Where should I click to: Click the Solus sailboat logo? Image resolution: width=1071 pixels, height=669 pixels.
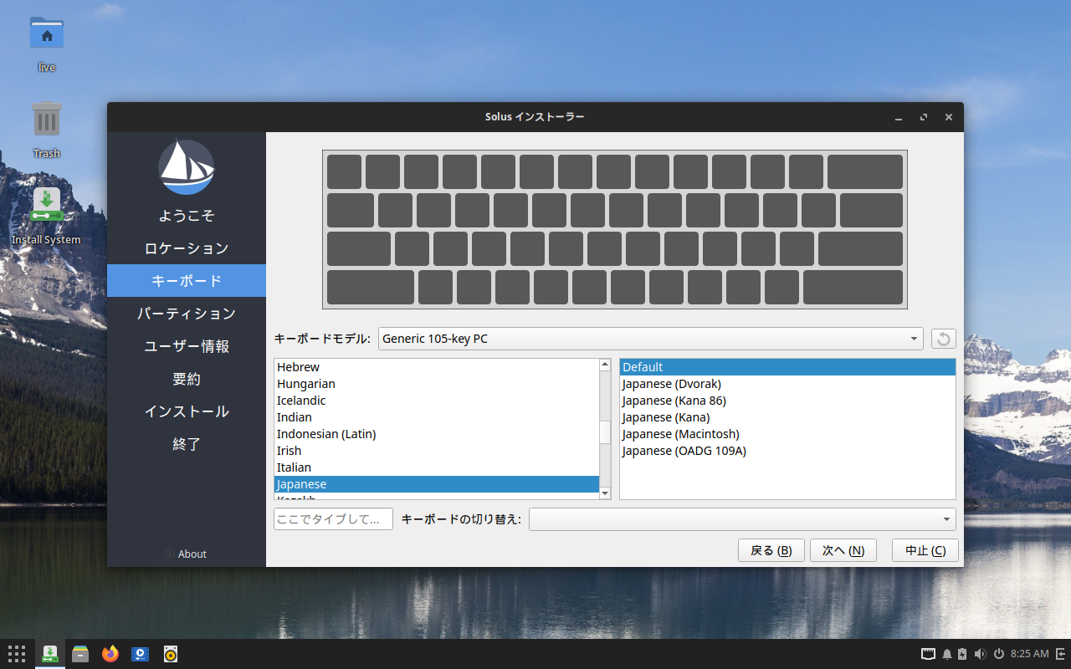(187, 167)
